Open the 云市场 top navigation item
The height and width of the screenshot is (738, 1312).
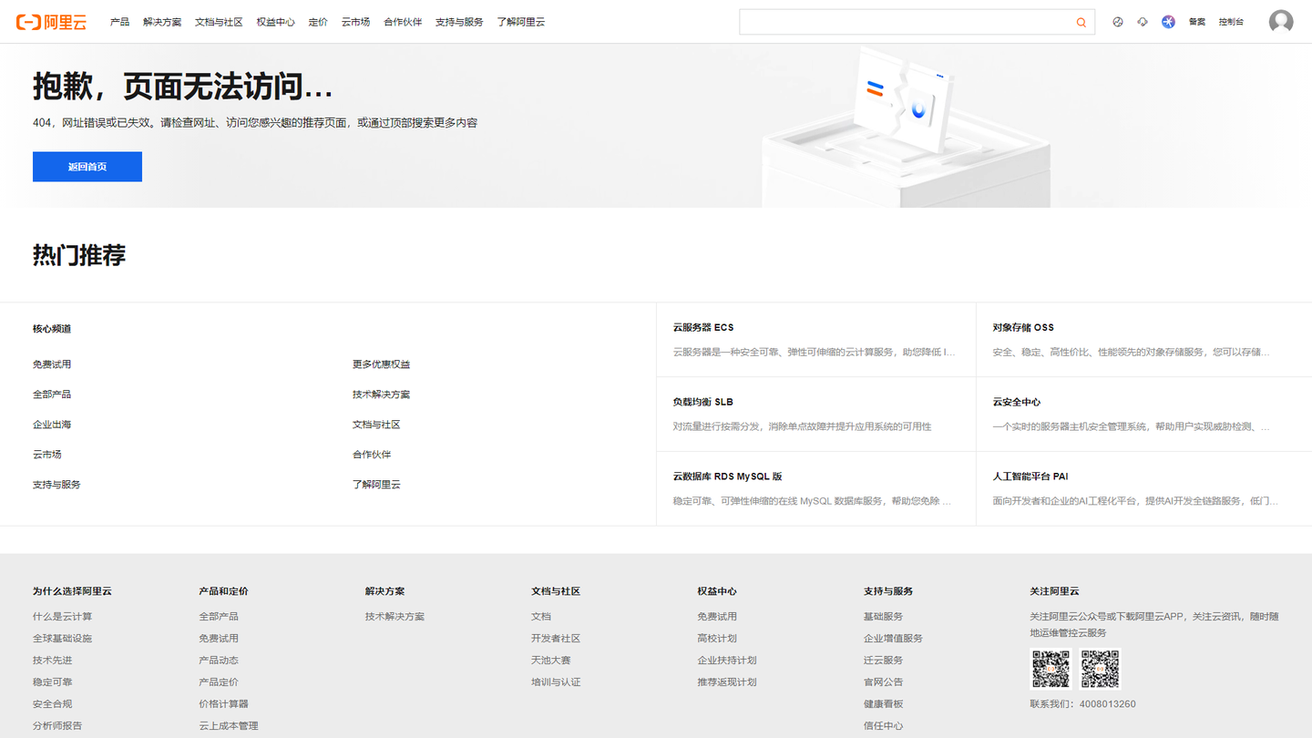click(x=355, y=22)
